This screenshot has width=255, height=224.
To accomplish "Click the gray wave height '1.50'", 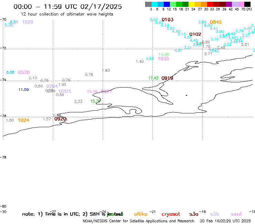I will coord(10,120).
